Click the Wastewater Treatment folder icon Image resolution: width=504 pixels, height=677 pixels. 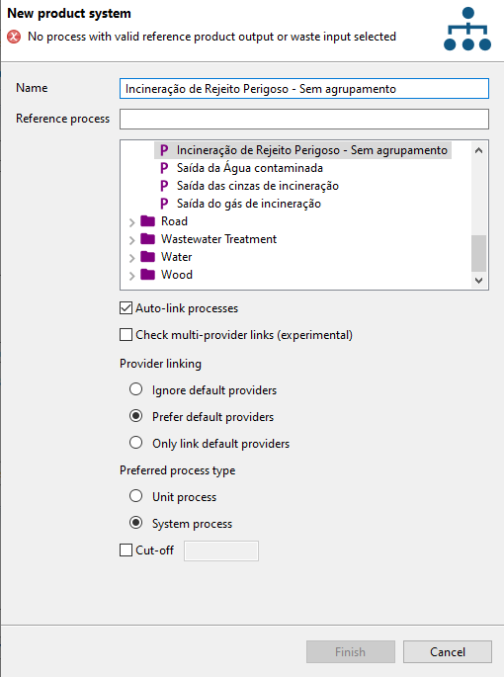[x=147, y=239]
